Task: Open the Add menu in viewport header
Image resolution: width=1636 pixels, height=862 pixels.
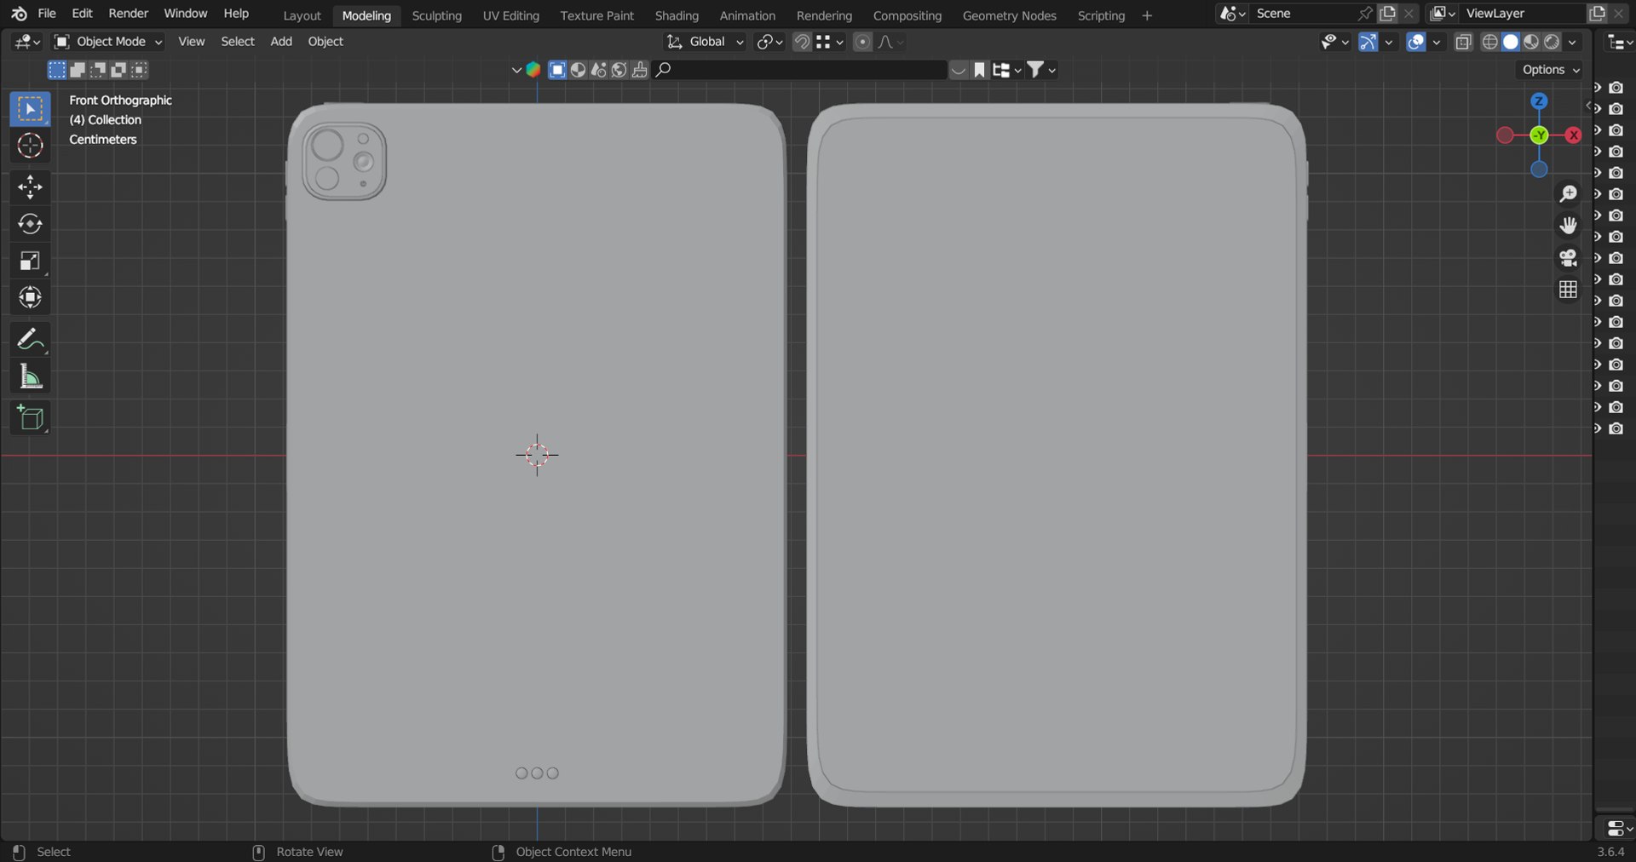Action: tap(281, 42)
